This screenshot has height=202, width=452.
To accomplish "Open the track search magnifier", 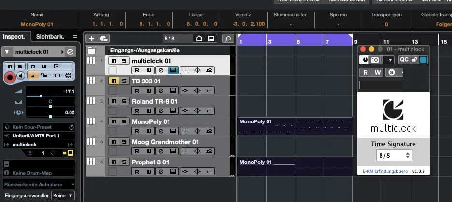I will (x=228, y=39).
